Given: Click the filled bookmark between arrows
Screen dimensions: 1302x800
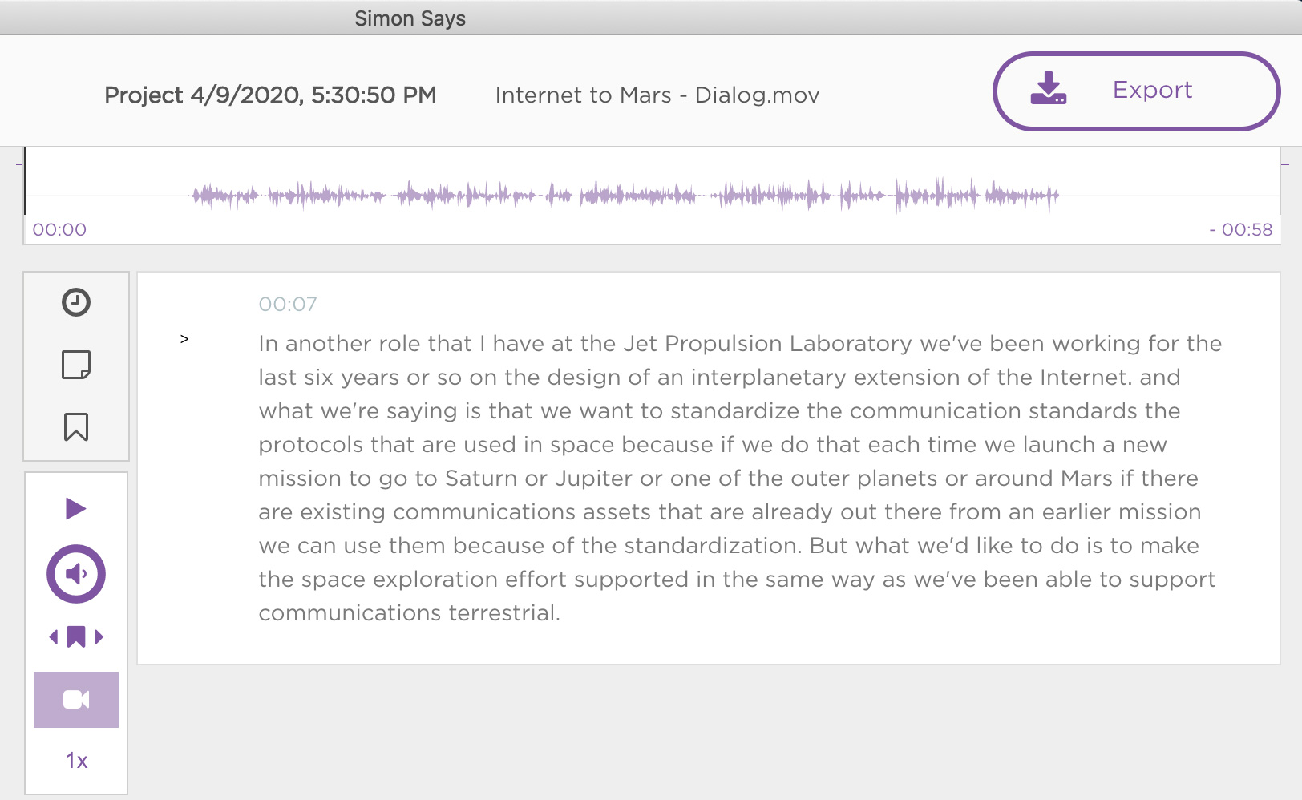Looking at the screenshot, I should [x=76, y=637].
